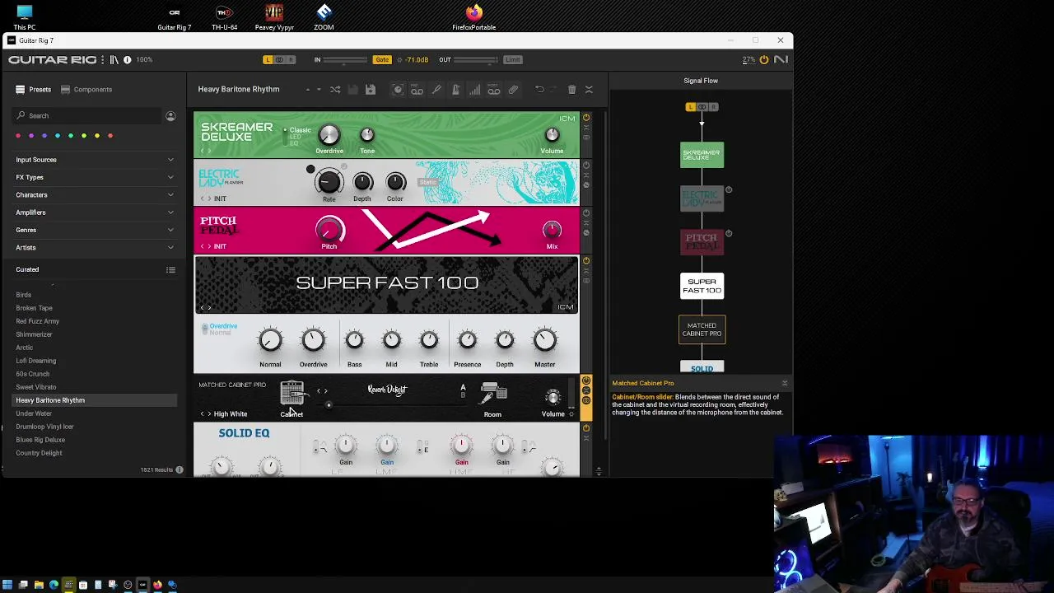Toggle Pitch Pedal power in Signal Flow
The height and width of the screenshot is (593, 1054).
click(x=729, y=234)
